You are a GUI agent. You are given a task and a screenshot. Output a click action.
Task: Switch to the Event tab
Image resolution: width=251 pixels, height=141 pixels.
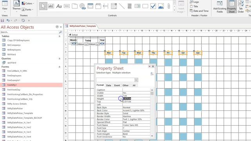pyautogui.click(x=117, y=85)
